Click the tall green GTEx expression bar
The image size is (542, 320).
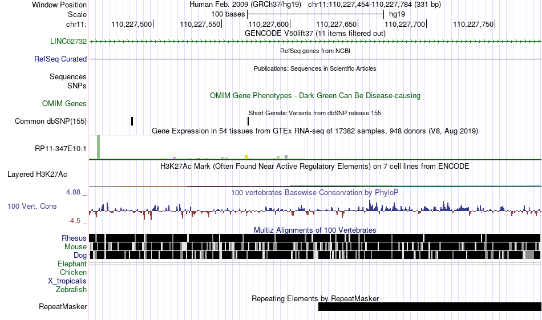99,147
